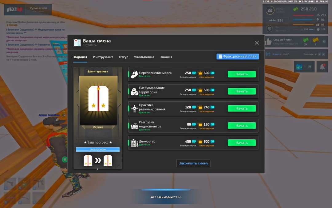Open the Звания tab
Viewport: 332px width, 208px height.
tap(166, 57)
